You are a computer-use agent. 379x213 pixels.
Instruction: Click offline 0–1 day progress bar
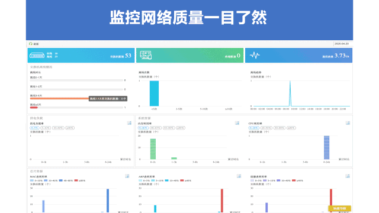76,80
